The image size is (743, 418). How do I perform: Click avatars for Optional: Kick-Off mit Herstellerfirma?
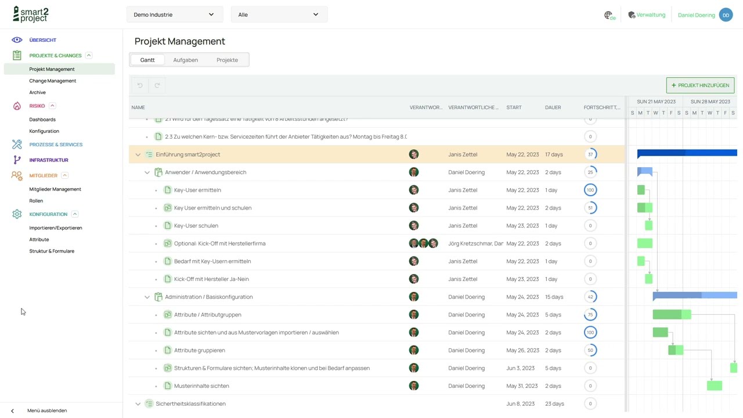[x=423, y=243]
